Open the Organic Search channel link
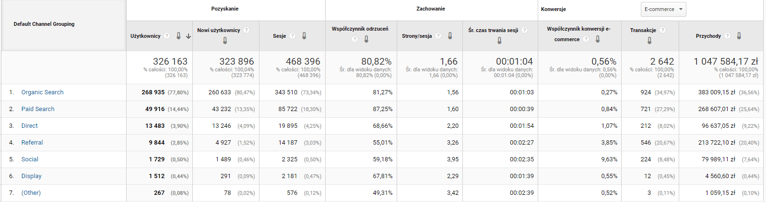 pyautogui.click(x=42, y=92)
